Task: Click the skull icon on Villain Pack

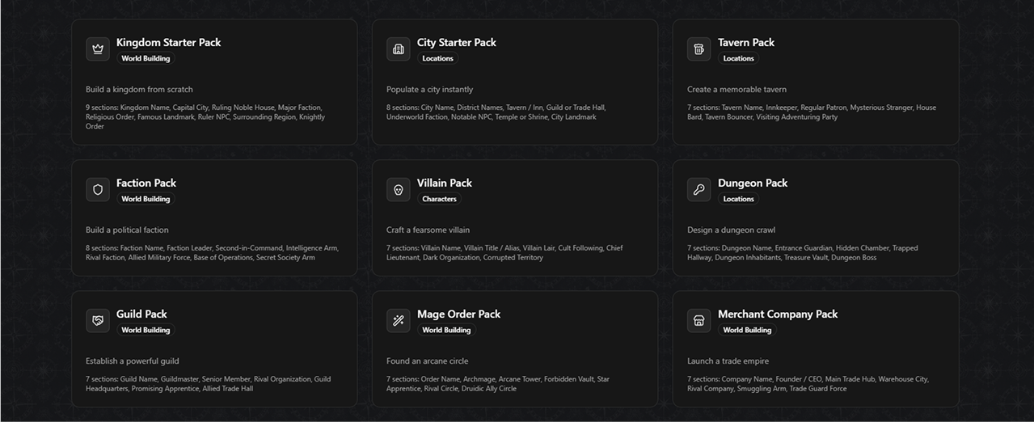Action: [x=399, y=189]
